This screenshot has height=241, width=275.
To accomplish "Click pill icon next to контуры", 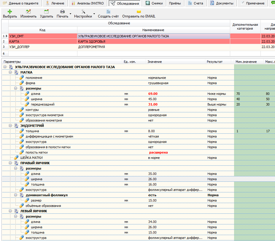I will 22,110.
